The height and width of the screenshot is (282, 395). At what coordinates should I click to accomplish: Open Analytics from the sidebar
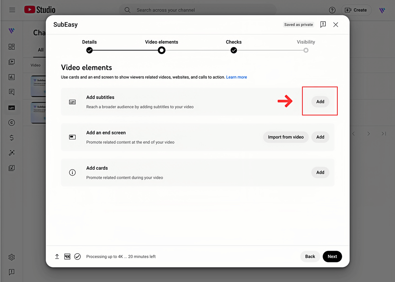pyautogui.click(x=12, y=77)
